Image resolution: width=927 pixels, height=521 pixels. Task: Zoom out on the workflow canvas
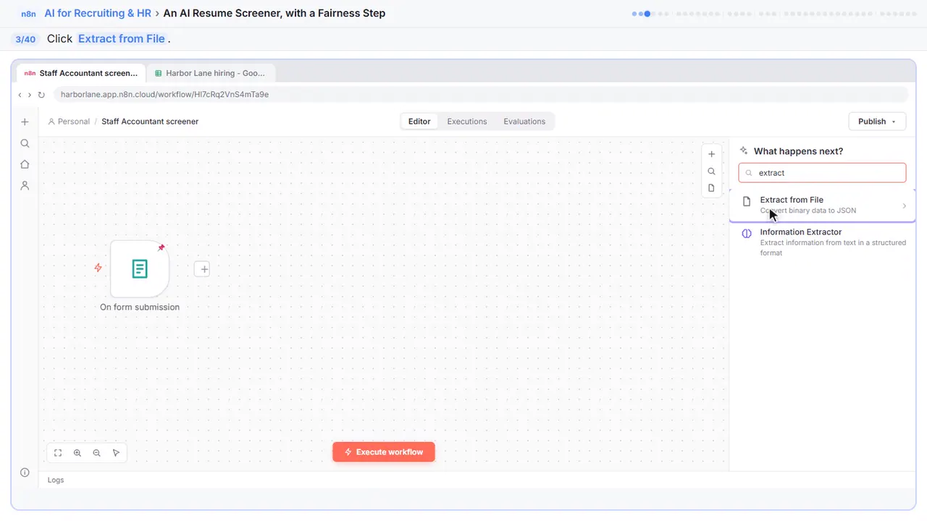click(x=97, y=453)
